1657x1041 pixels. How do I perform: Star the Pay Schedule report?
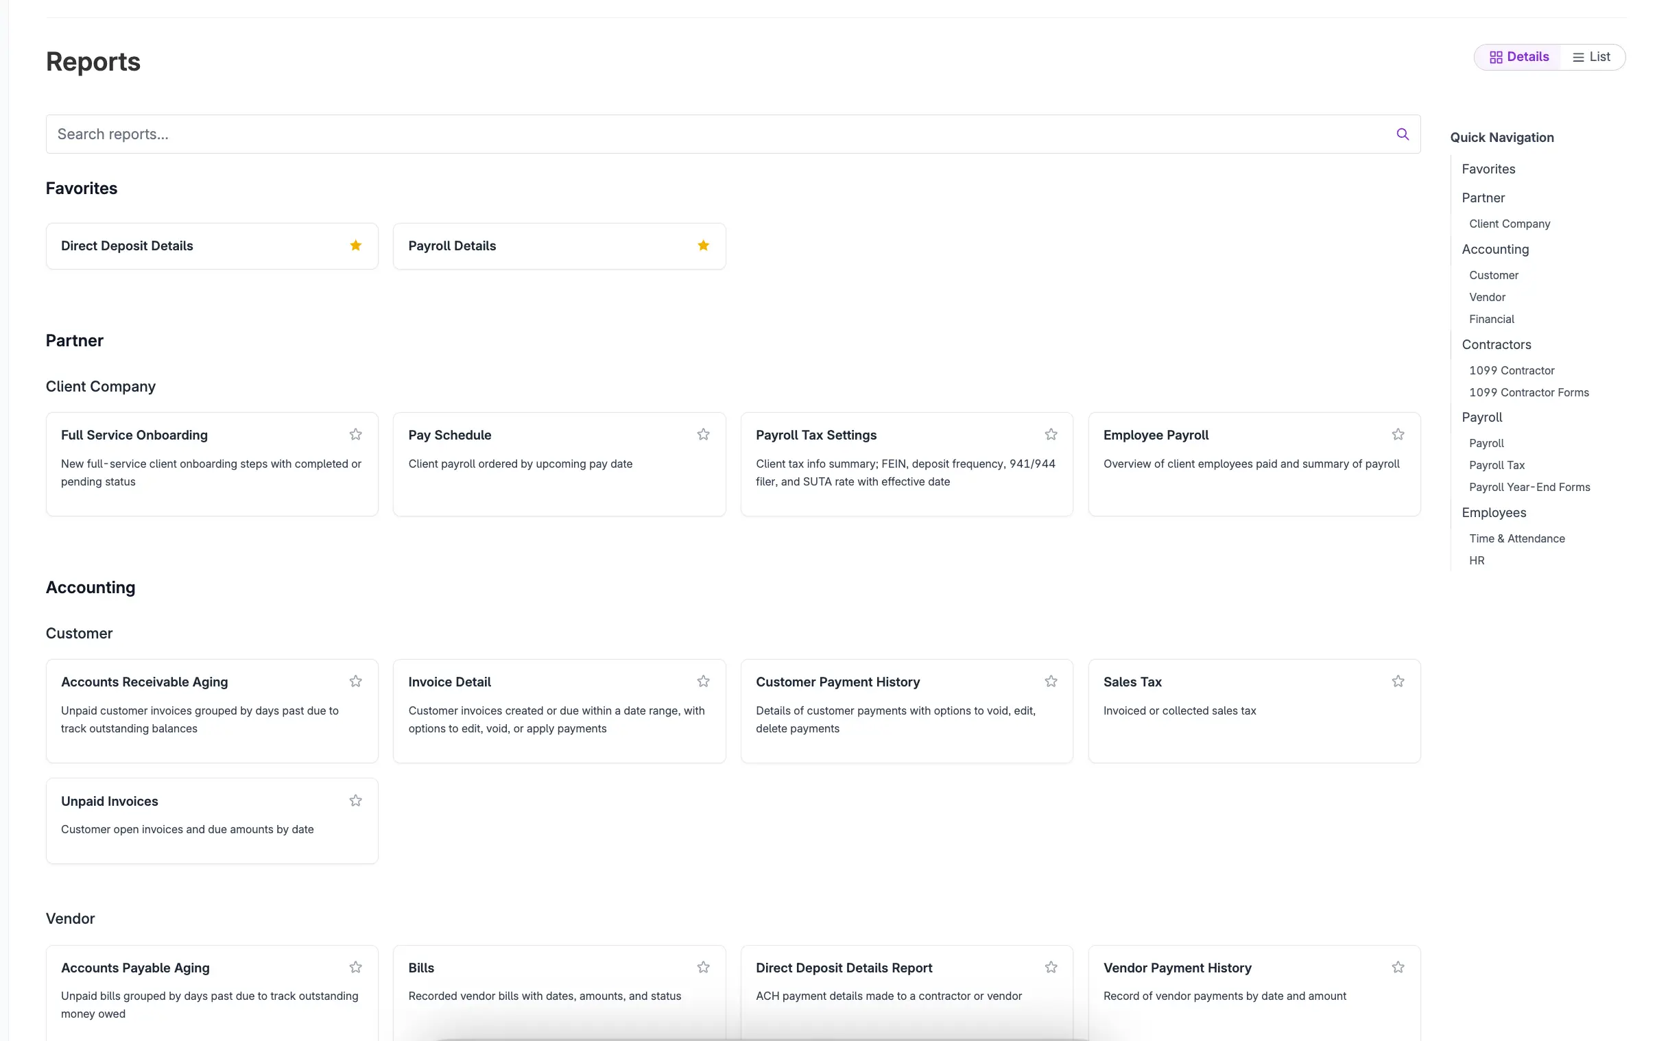click(x=702, y=434)
